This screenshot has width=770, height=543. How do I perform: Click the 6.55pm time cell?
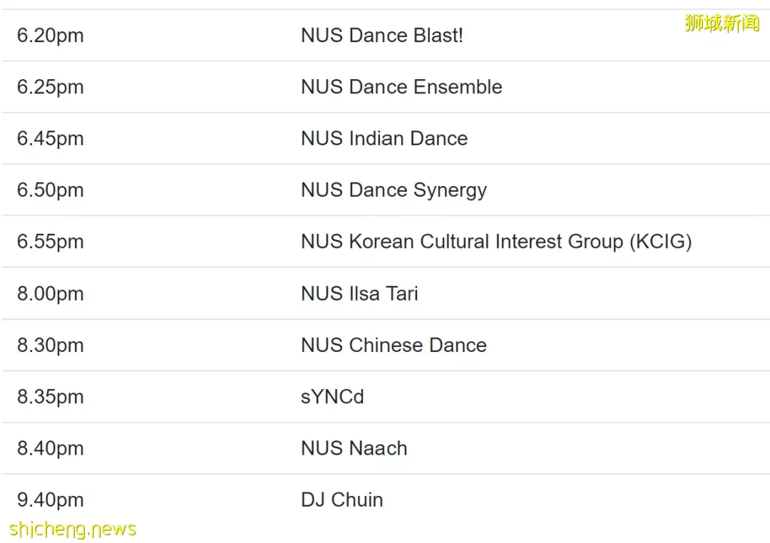tap(51, 242)
